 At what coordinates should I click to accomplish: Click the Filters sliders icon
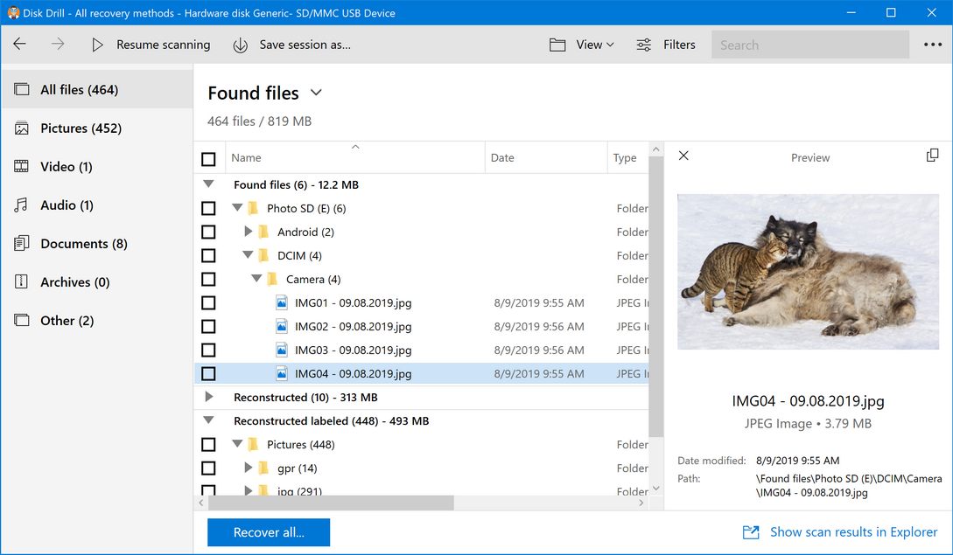(643, 45)
